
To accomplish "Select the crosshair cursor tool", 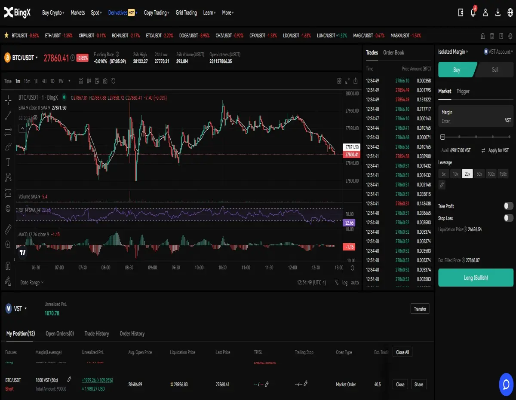I will [x=8, y=101].
